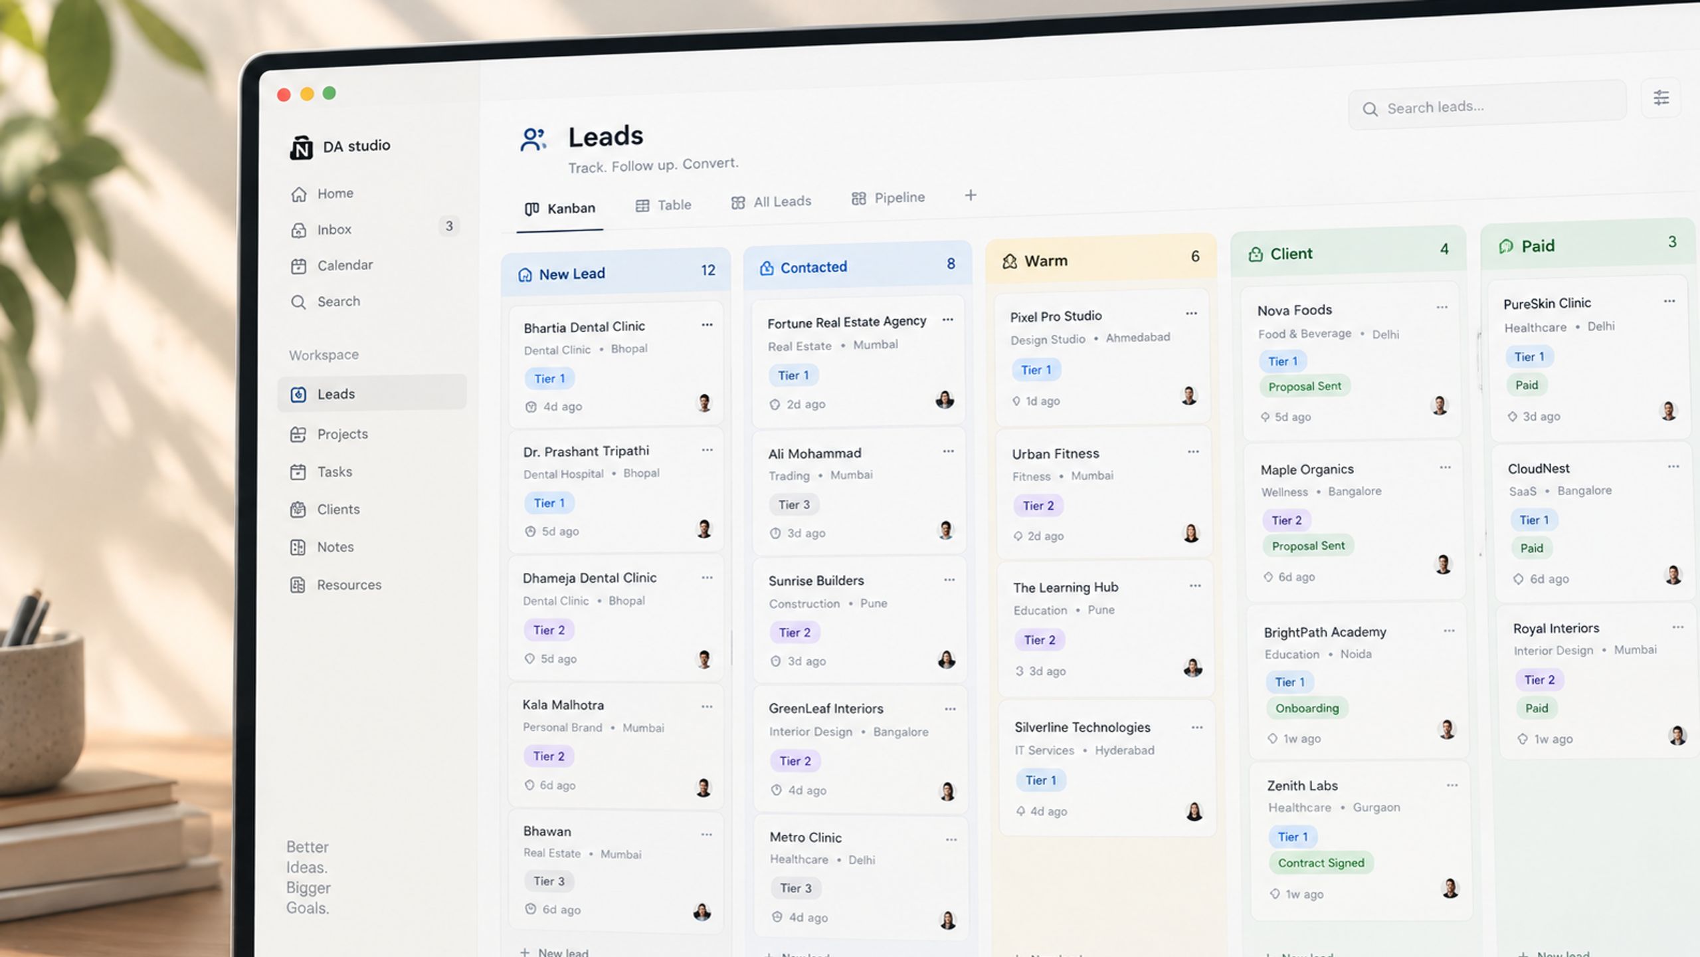This screenshot has height=957, width=1700.
Task: Click Tier 3 tag on Ali Mohammad card
Action: (x=794, y=504)
